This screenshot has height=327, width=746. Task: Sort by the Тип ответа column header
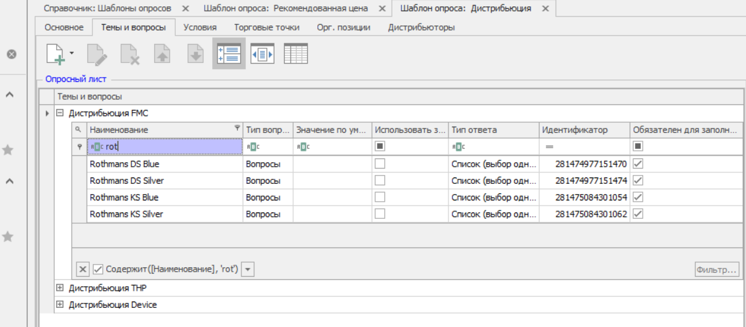click(x=494, y=130)
